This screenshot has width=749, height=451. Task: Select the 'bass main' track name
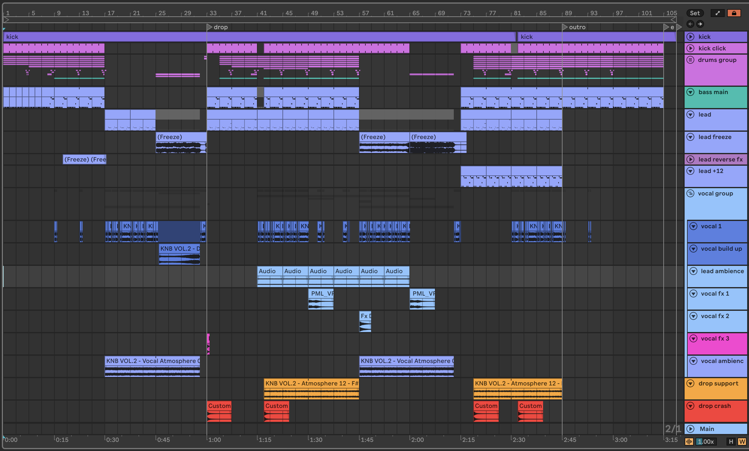click(x=713, y=92)
